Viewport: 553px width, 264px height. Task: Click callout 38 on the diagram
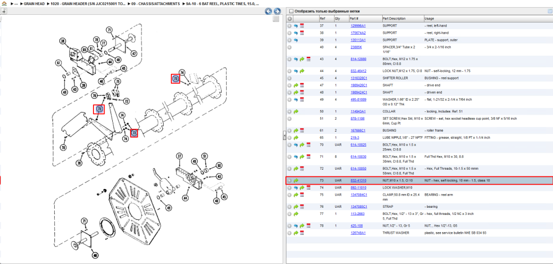pyautogui.click(x=63, y=41)
